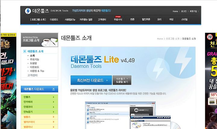
Task: Select 판촌 in the navigation bar
Action: tap(132, 19)
